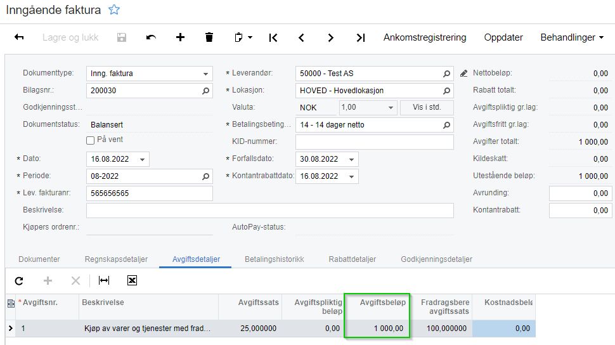Open the Dato date picker
Screen dimensions: 615x345
(143, 159)
